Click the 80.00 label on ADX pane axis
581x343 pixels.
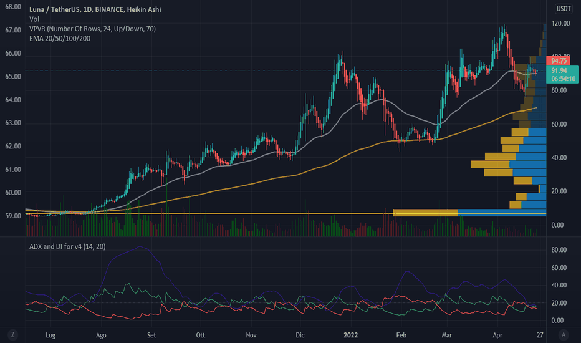(x=559, y=249)
